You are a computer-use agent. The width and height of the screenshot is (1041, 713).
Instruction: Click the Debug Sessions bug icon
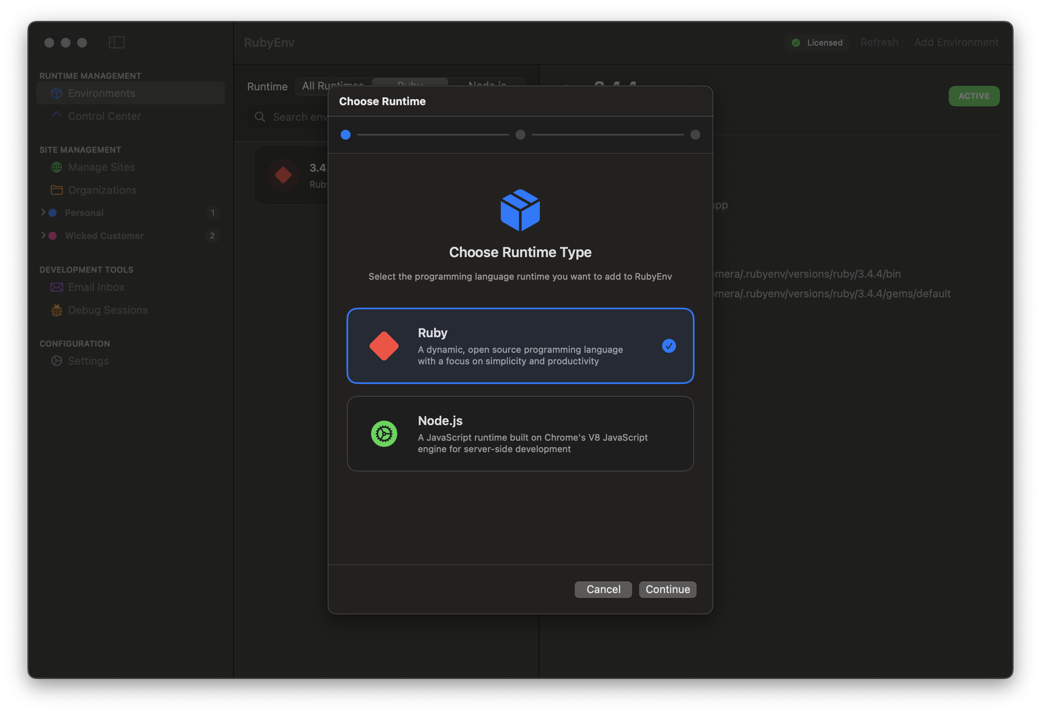point(56,310)
